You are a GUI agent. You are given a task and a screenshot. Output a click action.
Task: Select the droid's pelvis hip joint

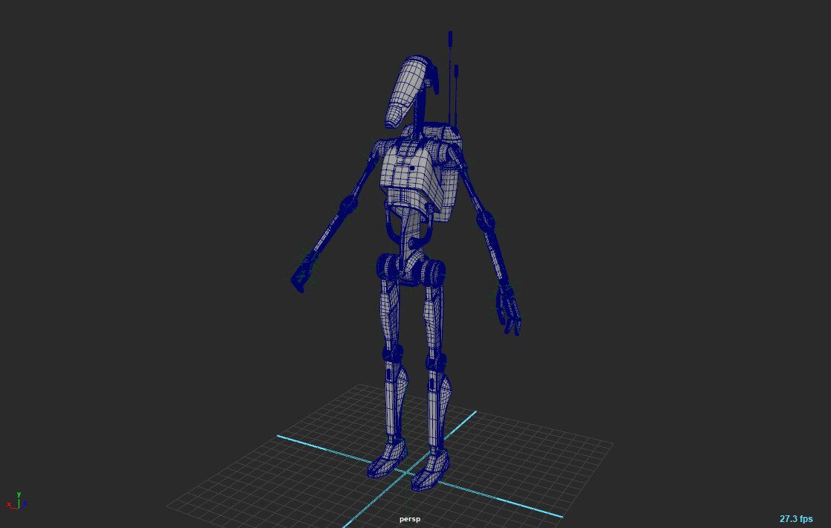coord(409,268)
